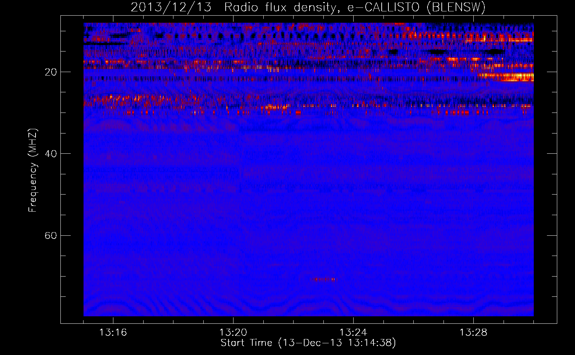This screenshot has height=355, width=575.
Task: Click the 13:16 time tick label
Action: [113, 333]
